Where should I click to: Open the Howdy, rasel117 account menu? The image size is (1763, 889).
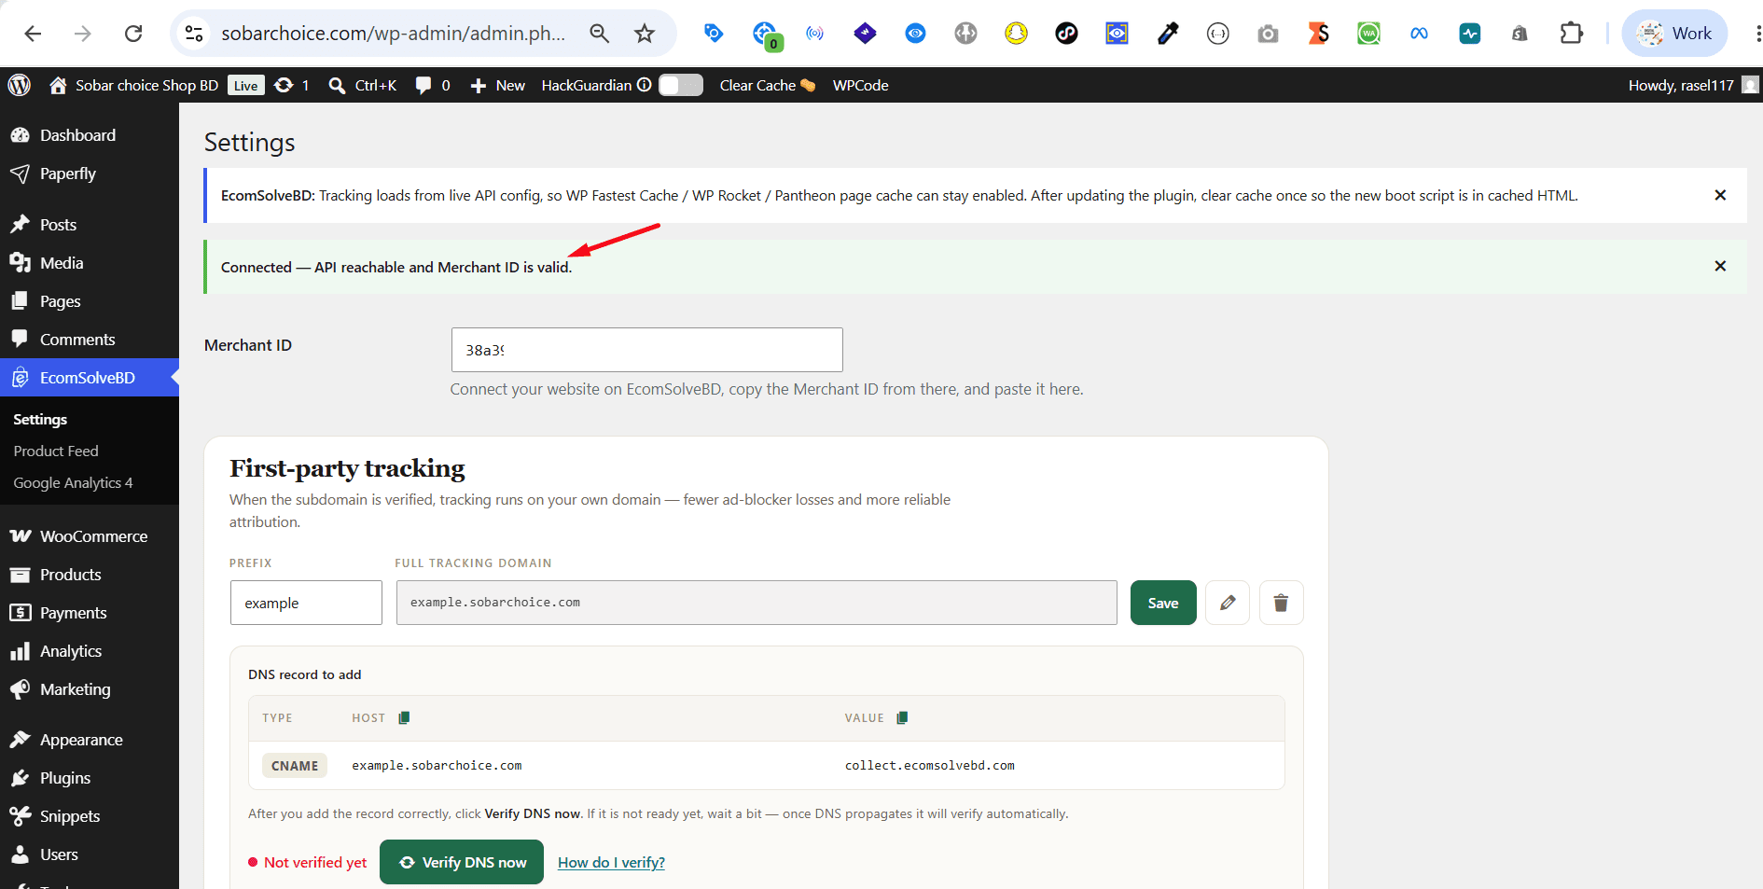point(1693,85)
